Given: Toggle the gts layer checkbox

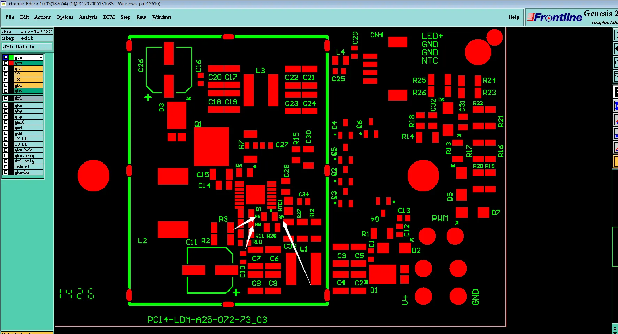Looking at the screenshot, I should pyautogui.click(x=6, y=63).
